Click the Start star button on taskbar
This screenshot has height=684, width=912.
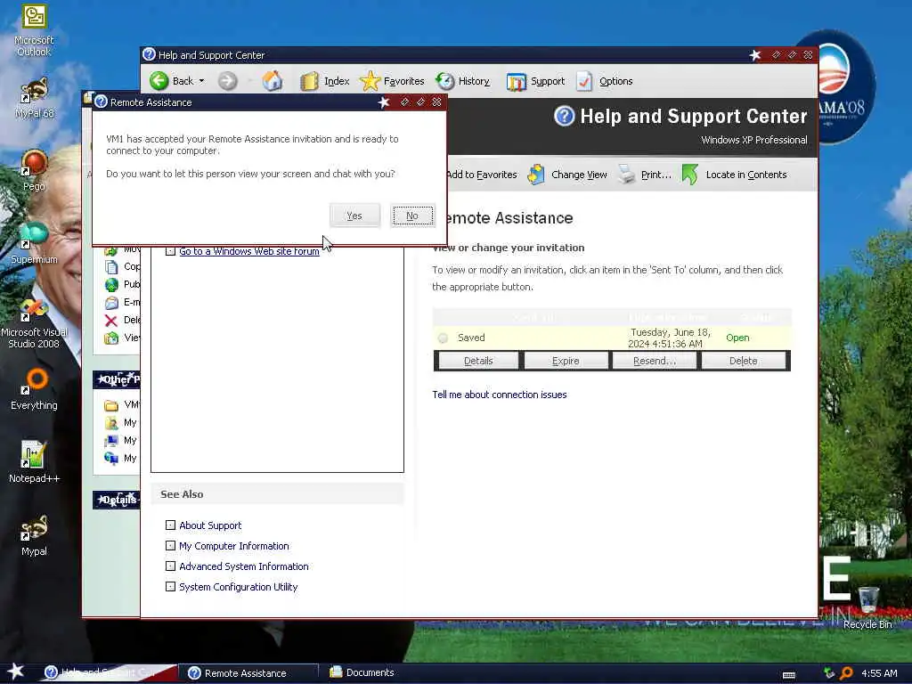[x=16, y=672]
